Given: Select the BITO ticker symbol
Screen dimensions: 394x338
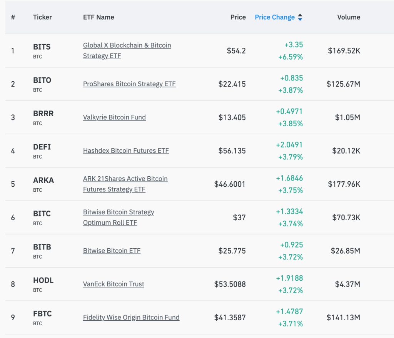Looking at the screenshot, I should click(x=42, y=80).
